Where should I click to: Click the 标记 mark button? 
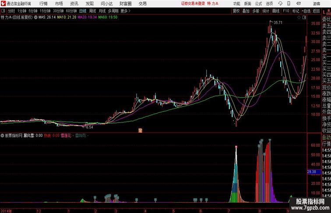click(296, 11)
